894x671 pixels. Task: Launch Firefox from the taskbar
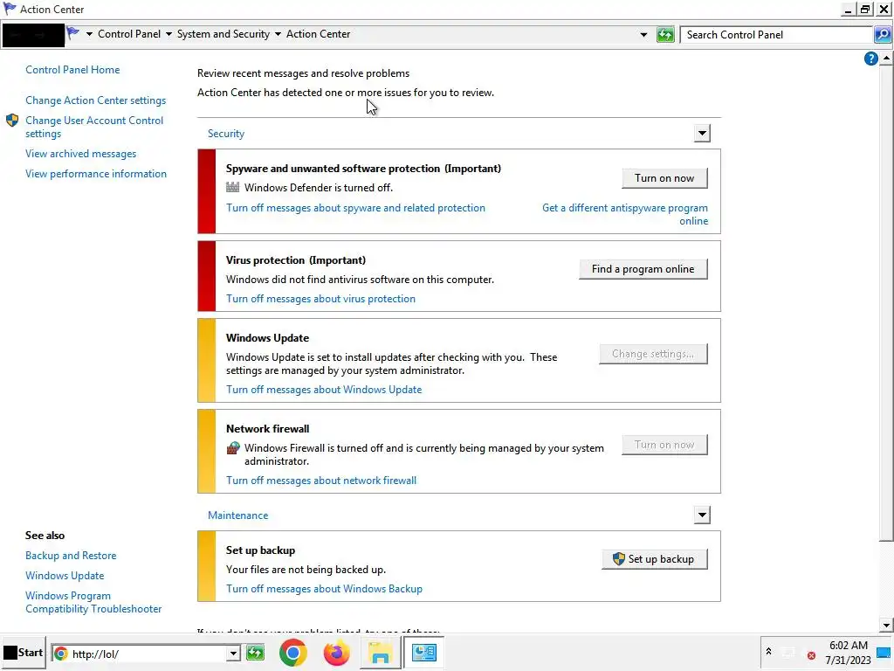pos(336,653)
